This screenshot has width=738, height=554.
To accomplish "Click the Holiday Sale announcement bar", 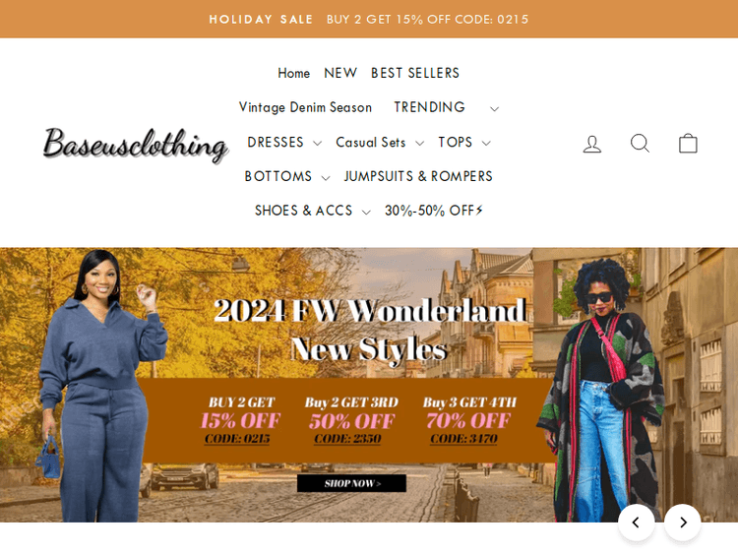I will [369, 20].
